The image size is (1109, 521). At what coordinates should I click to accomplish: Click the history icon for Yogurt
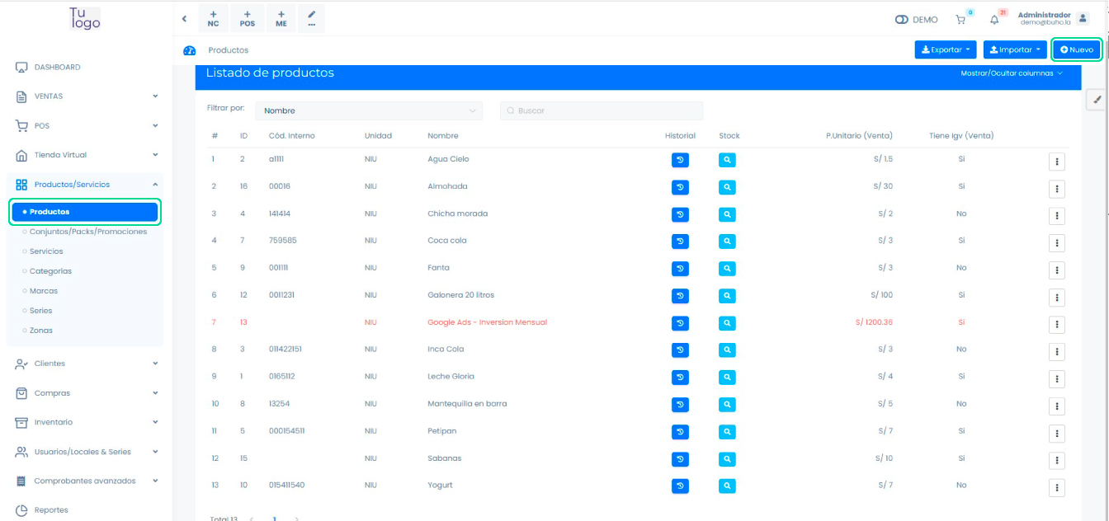tap(680, 486)
